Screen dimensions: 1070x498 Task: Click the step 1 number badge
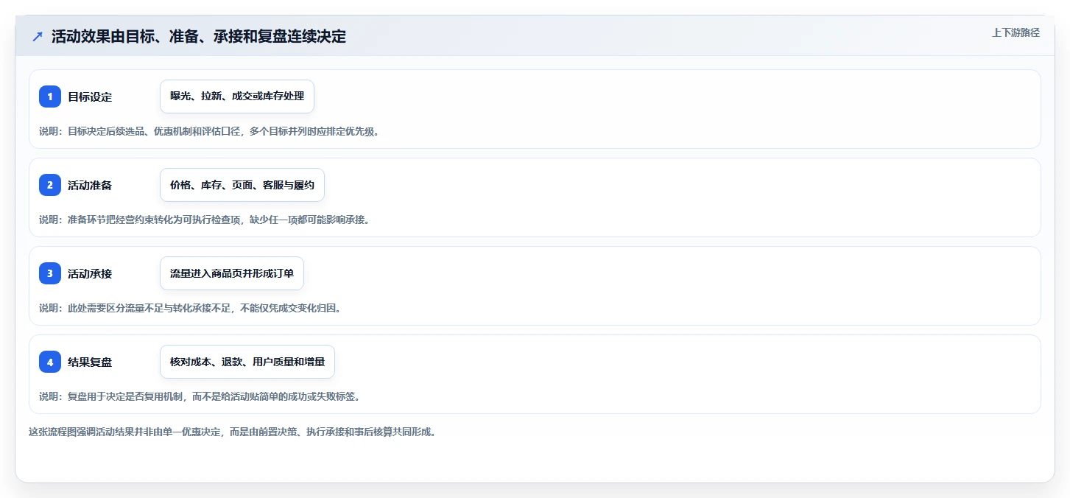pos(50,97)
